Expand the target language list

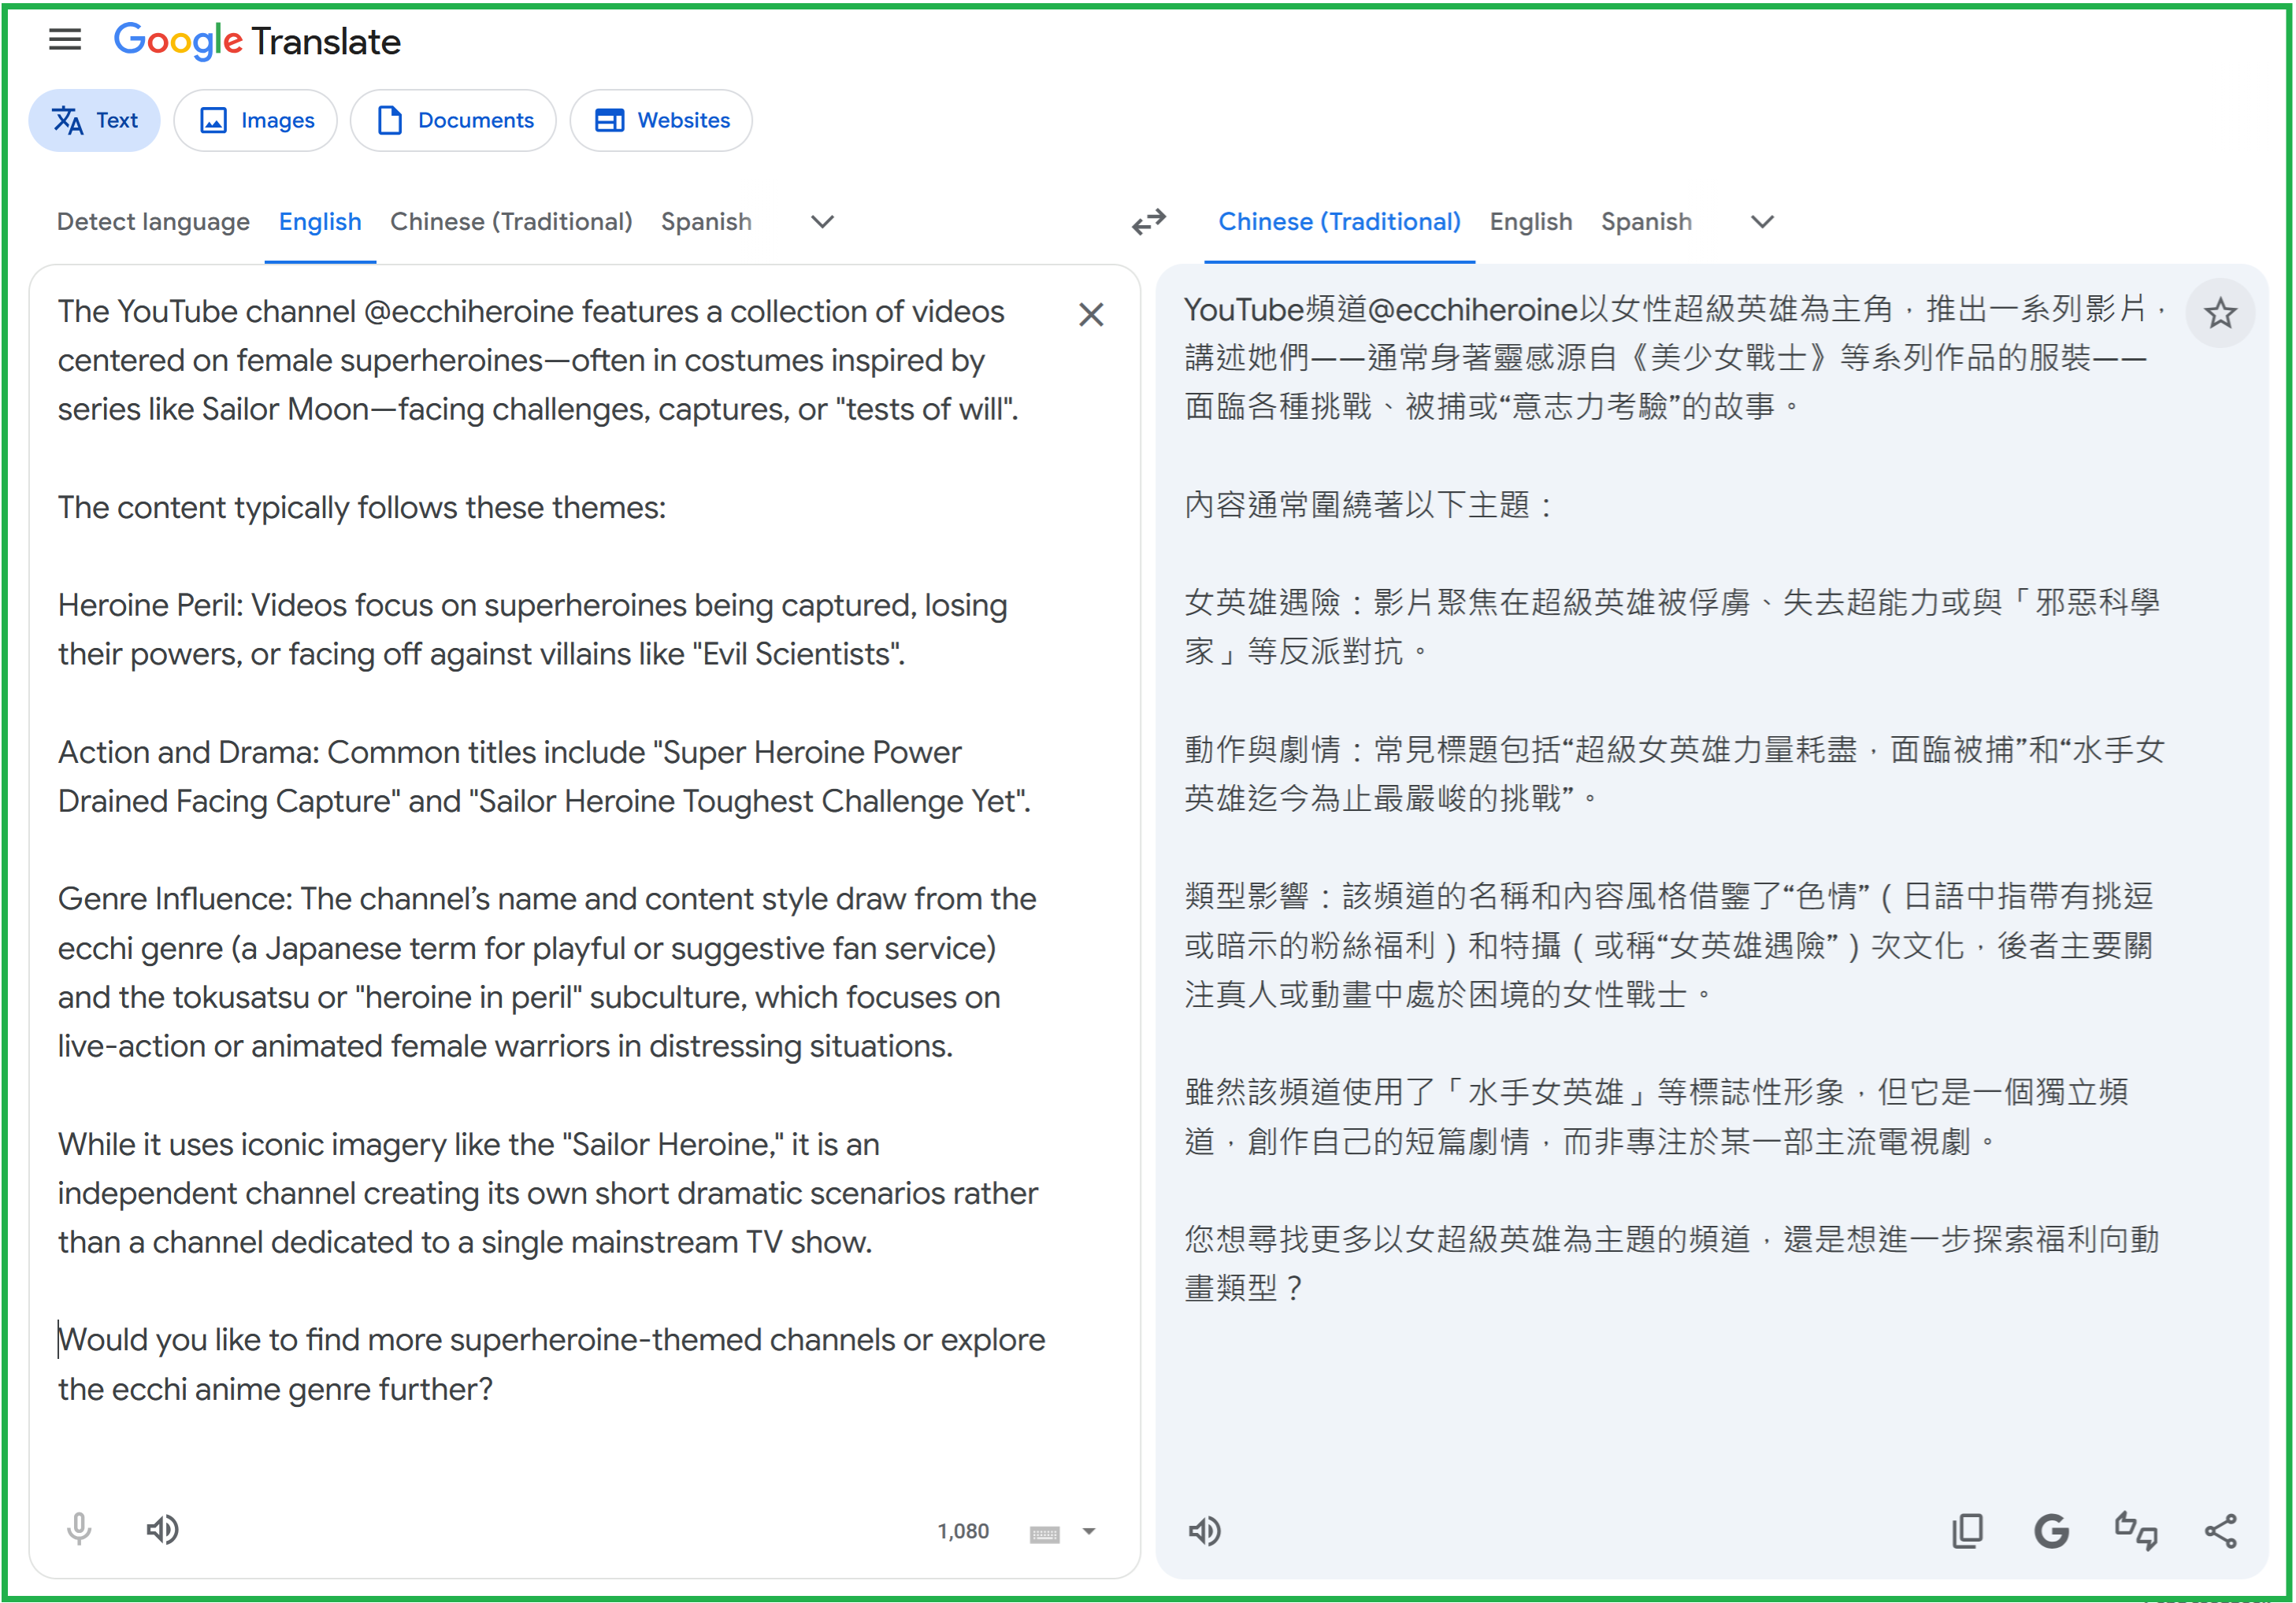click(x=1762, y=222)
